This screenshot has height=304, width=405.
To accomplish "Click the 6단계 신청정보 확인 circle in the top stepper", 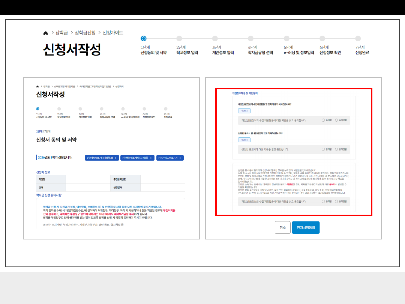I will pos(322,38).
